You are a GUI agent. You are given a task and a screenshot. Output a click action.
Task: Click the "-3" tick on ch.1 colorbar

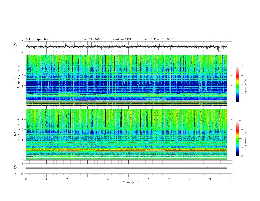[242, 66]
